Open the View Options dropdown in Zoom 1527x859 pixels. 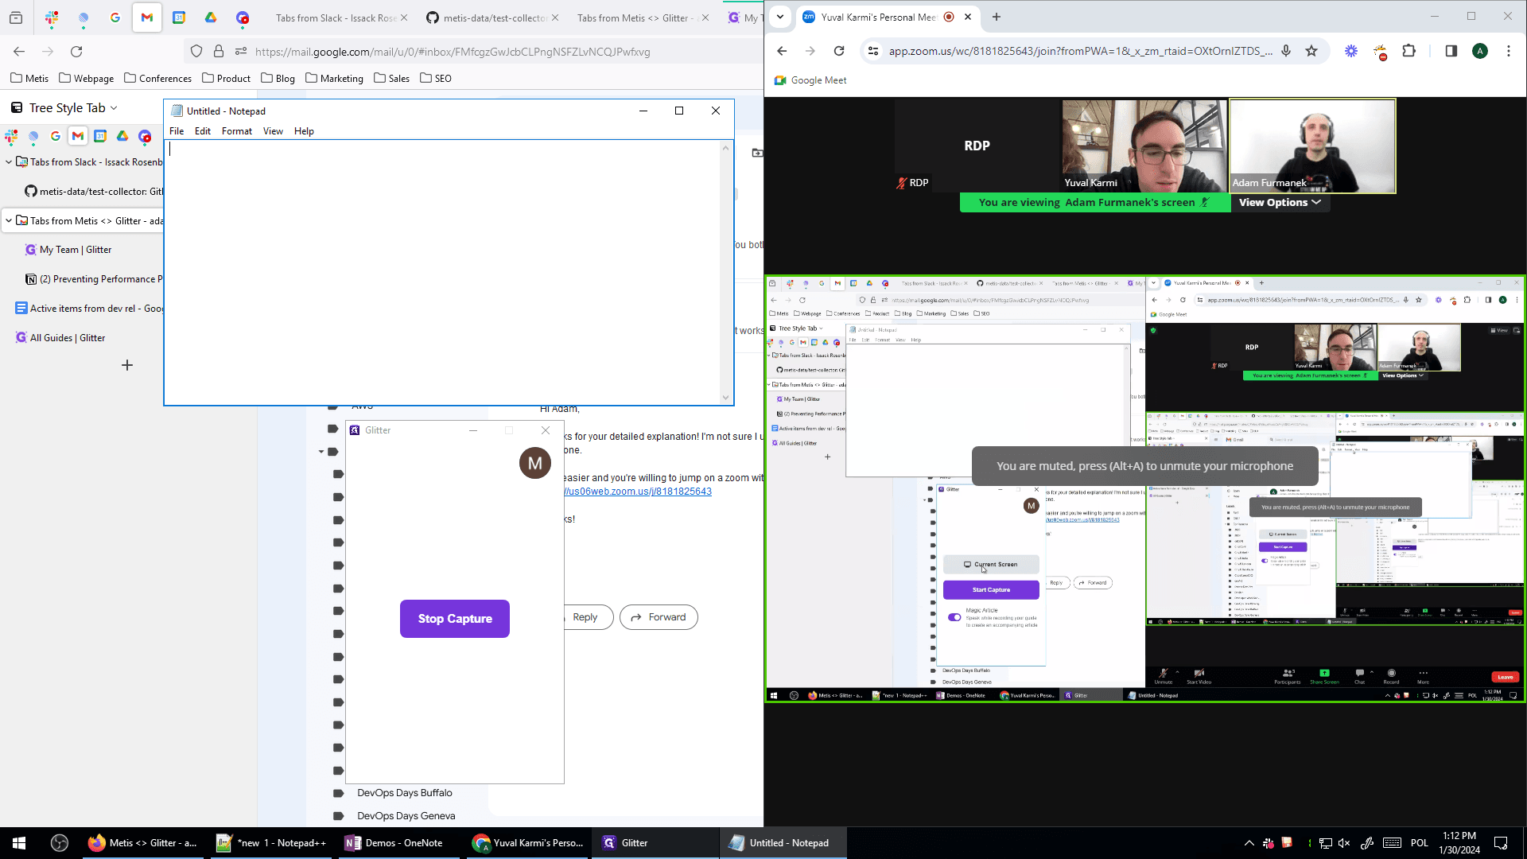(1280, 203)
